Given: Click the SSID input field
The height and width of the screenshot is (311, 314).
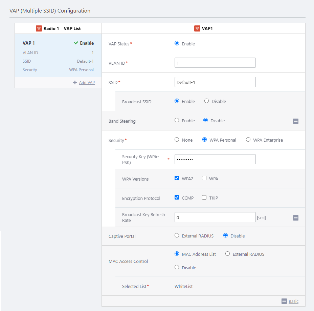Looking at the screenshot, I should point(215,82).
